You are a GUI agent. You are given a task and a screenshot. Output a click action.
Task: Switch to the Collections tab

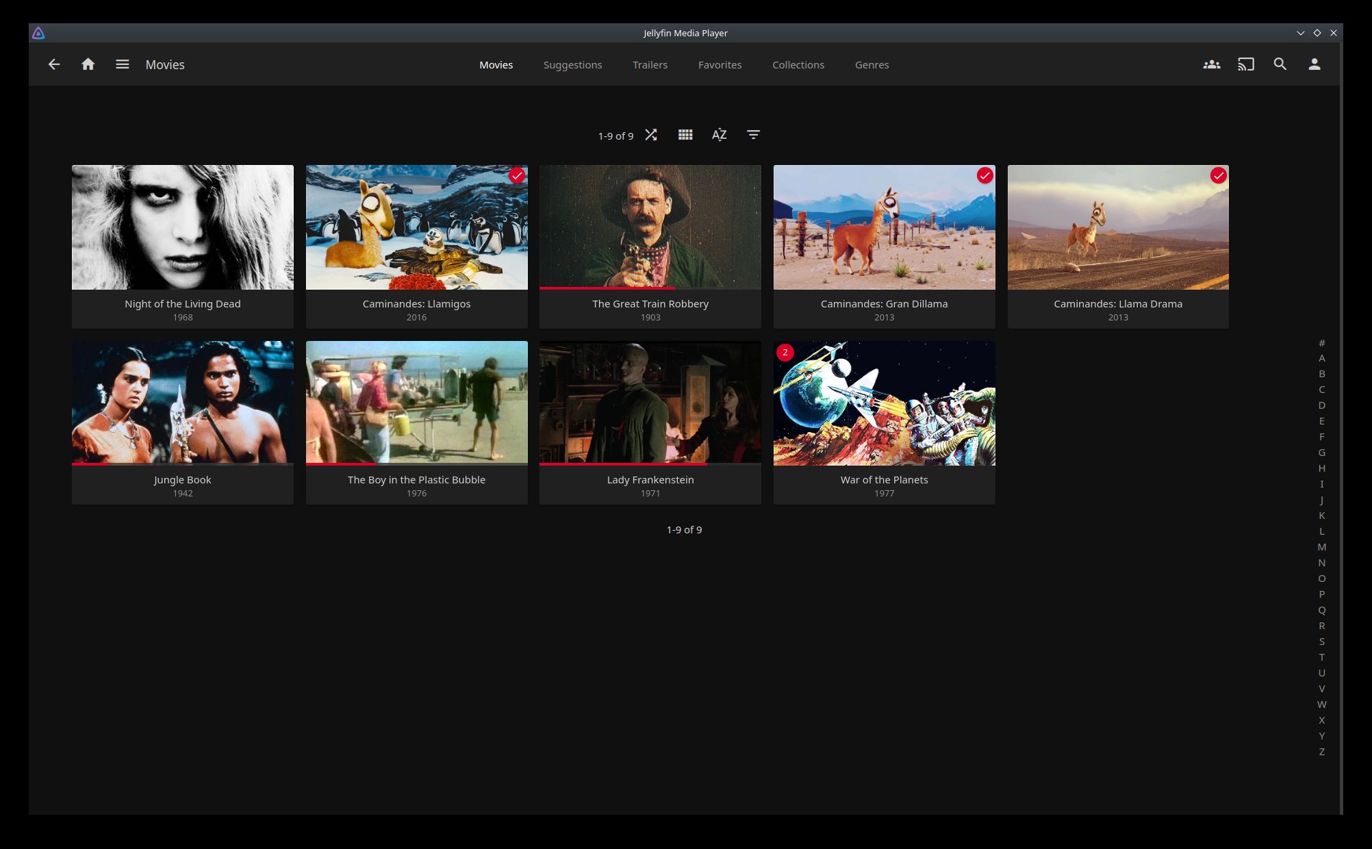point(798,65)
